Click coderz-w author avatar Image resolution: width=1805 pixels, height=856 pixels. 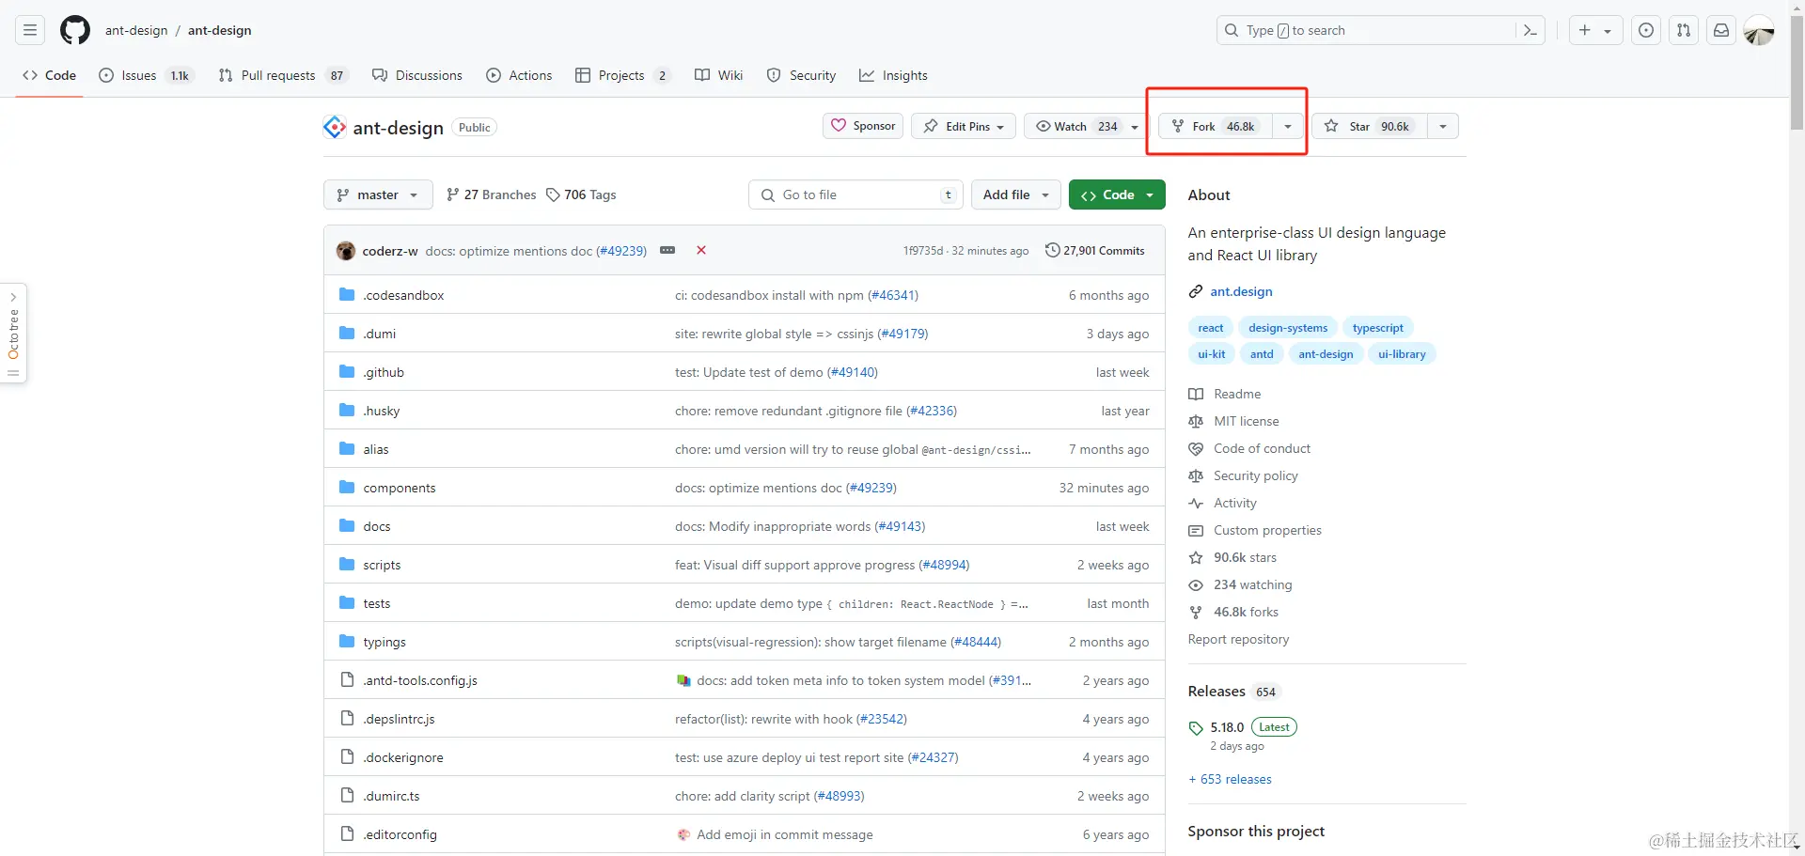(346, 251)
